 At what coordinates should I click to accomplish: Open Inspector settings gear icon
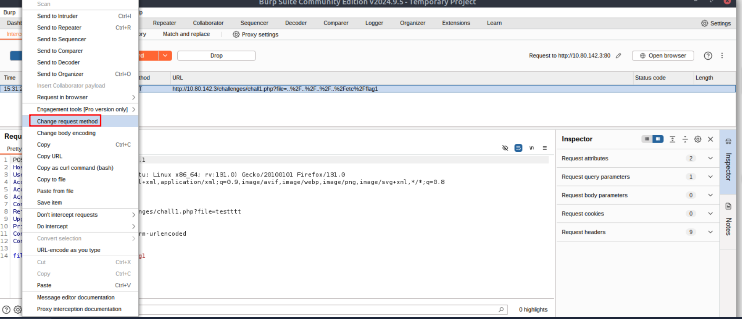pos(698,139)
